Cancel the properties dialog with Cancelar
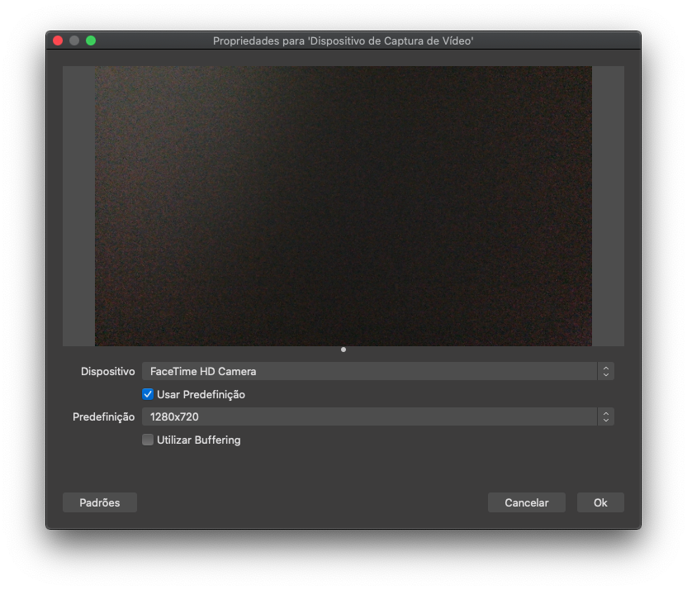This screenshot has height=590, width=687. 527,502
